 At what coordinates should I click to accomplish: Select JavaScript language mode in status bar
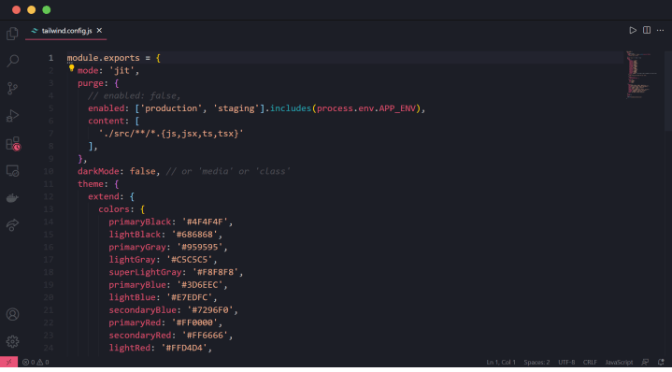coord(619,362)
